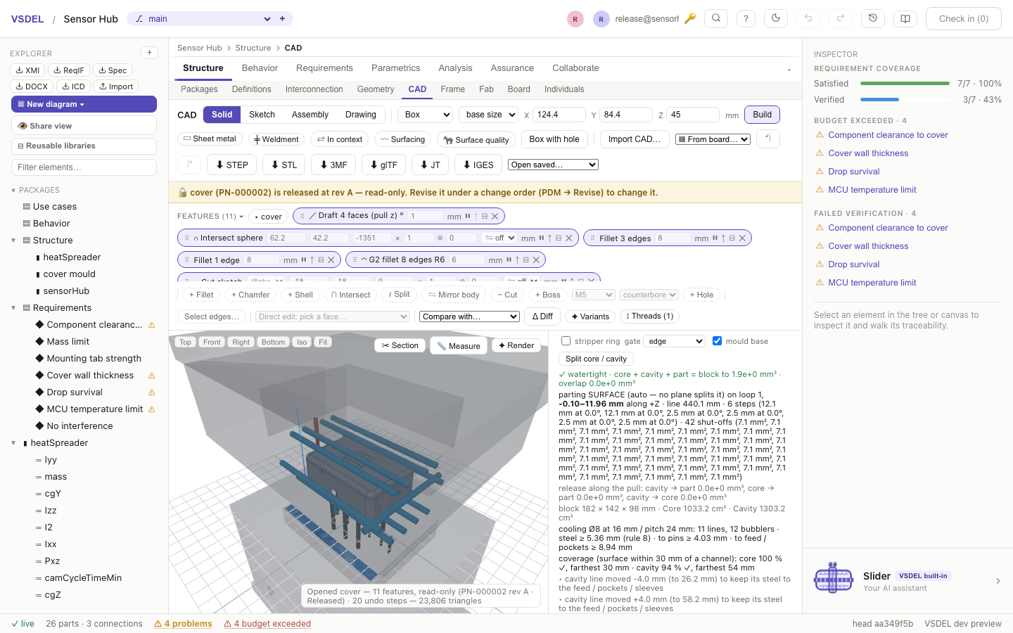Image resolution: width=1013 pixels, height=633 pixels.
Task: Focus the Filter elements input
Action: [84, 167]
